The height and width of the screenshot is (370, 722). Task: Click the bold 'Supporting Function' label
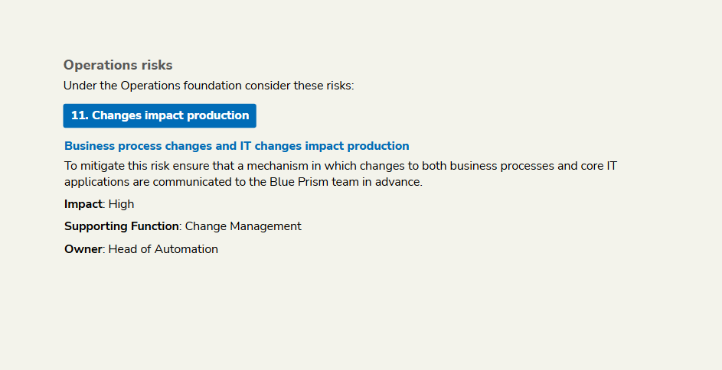[121, 226]
